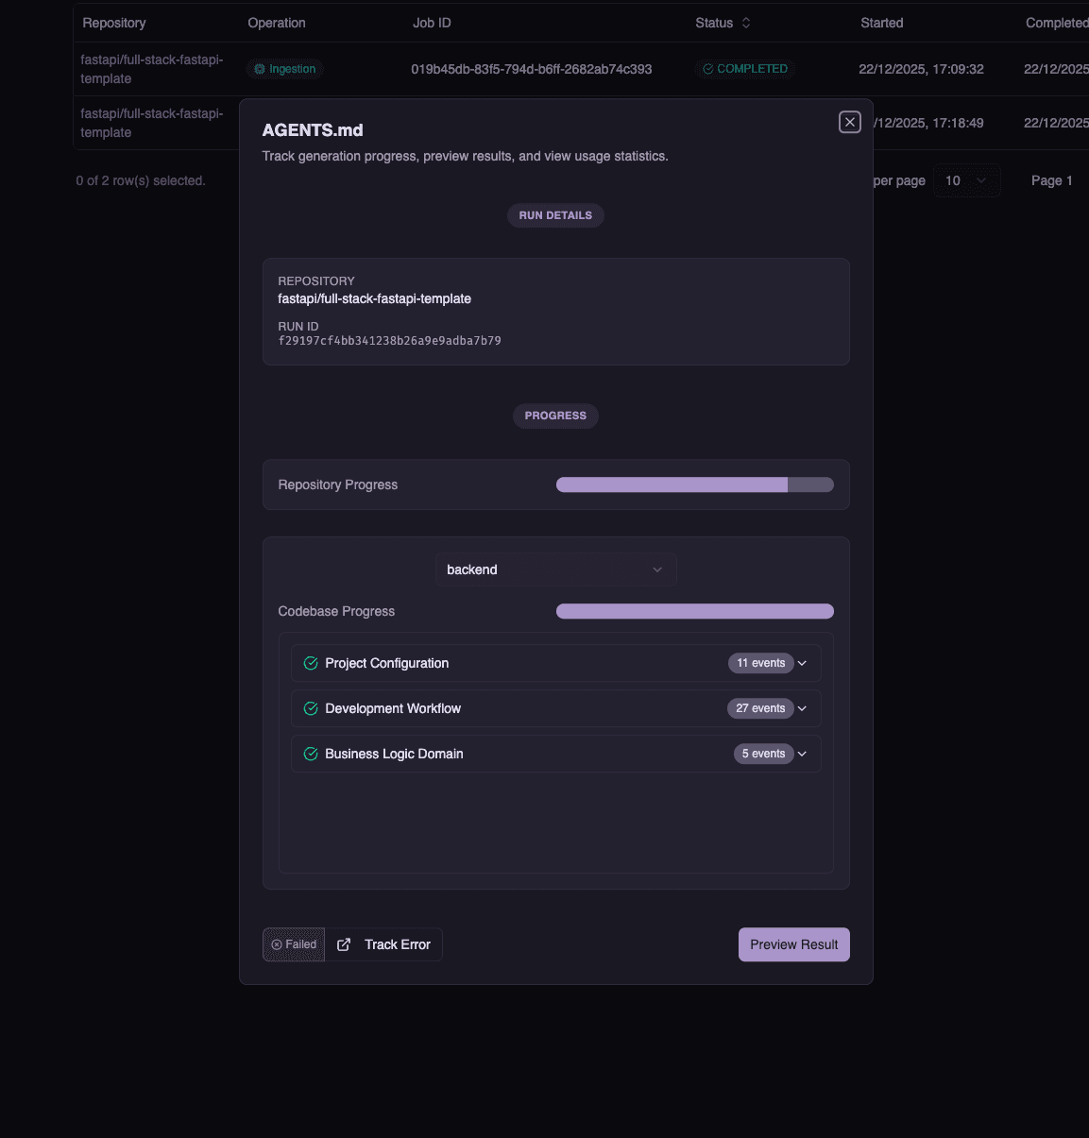Click the Development Workflow check icon

[x=311, y=708]
